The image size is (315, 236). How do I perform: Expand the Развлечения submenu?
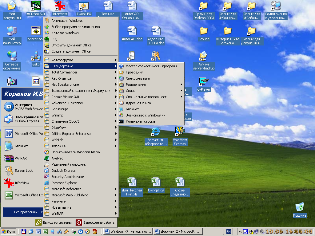[151, 85]
